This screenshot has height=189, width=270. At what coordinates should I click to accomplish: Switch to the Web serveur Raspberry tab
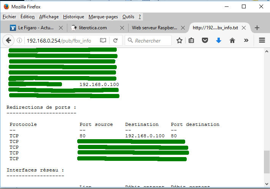[154, 28]
